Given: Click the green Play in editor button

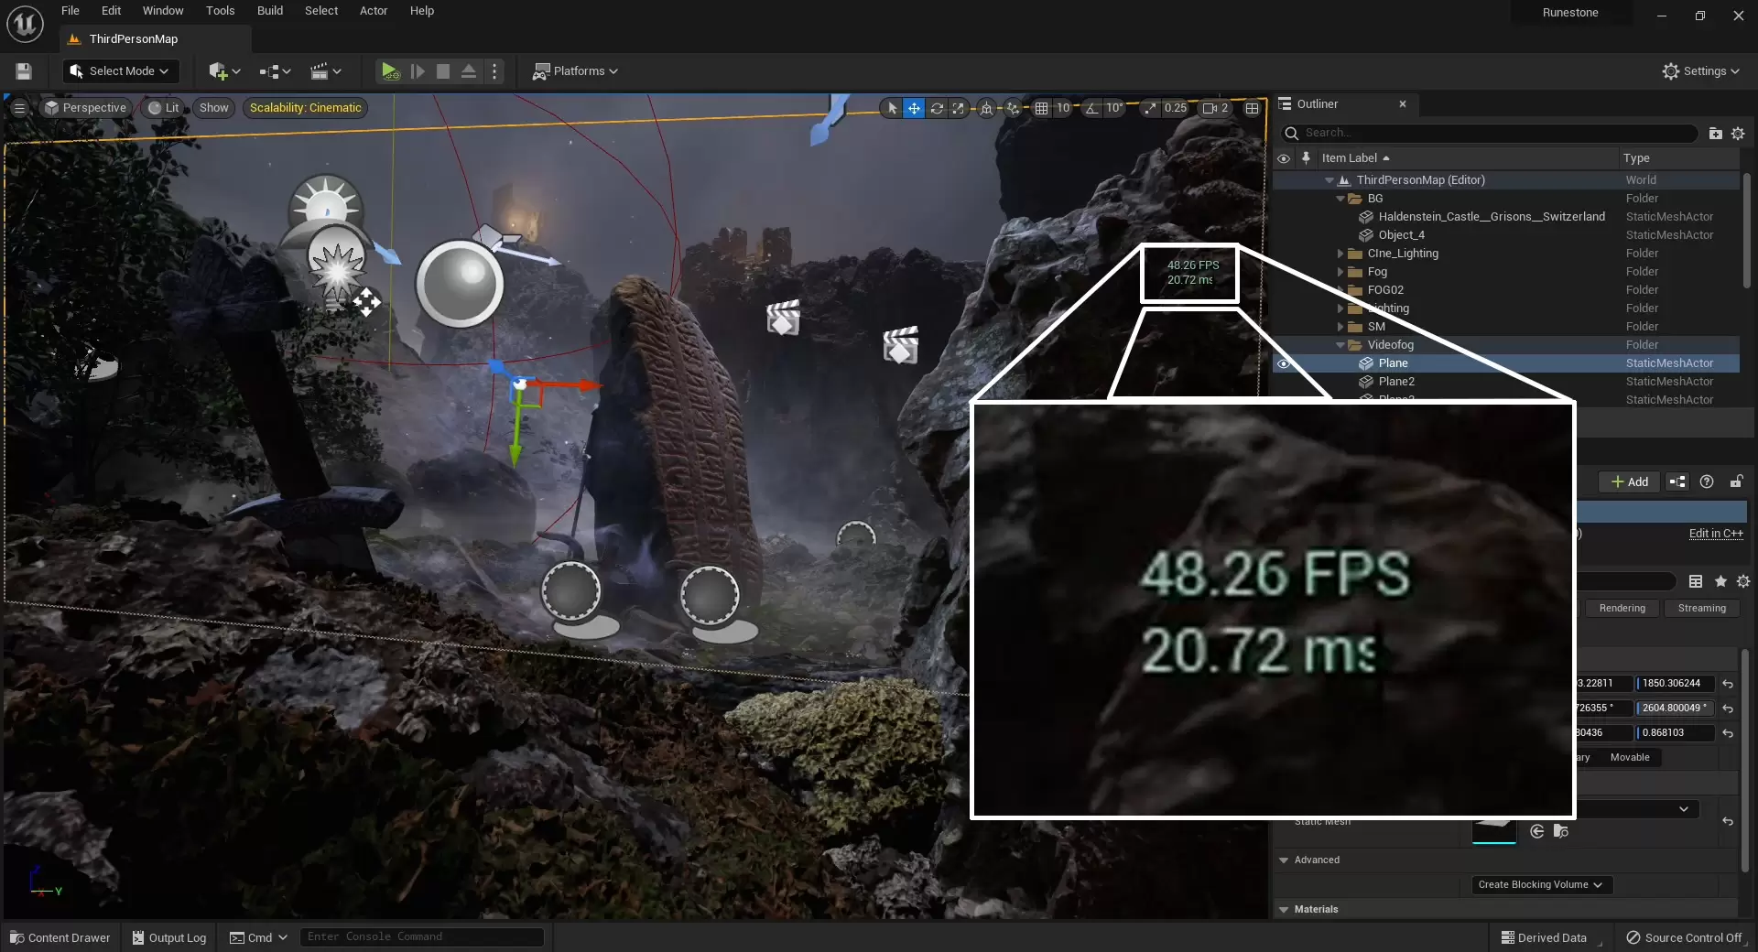Looking at the screenshot, I should tap(389, 71).
